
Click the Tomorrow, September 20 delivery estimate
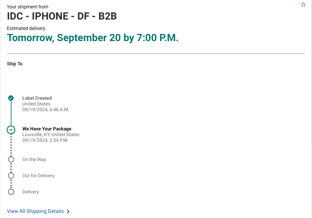93,38
